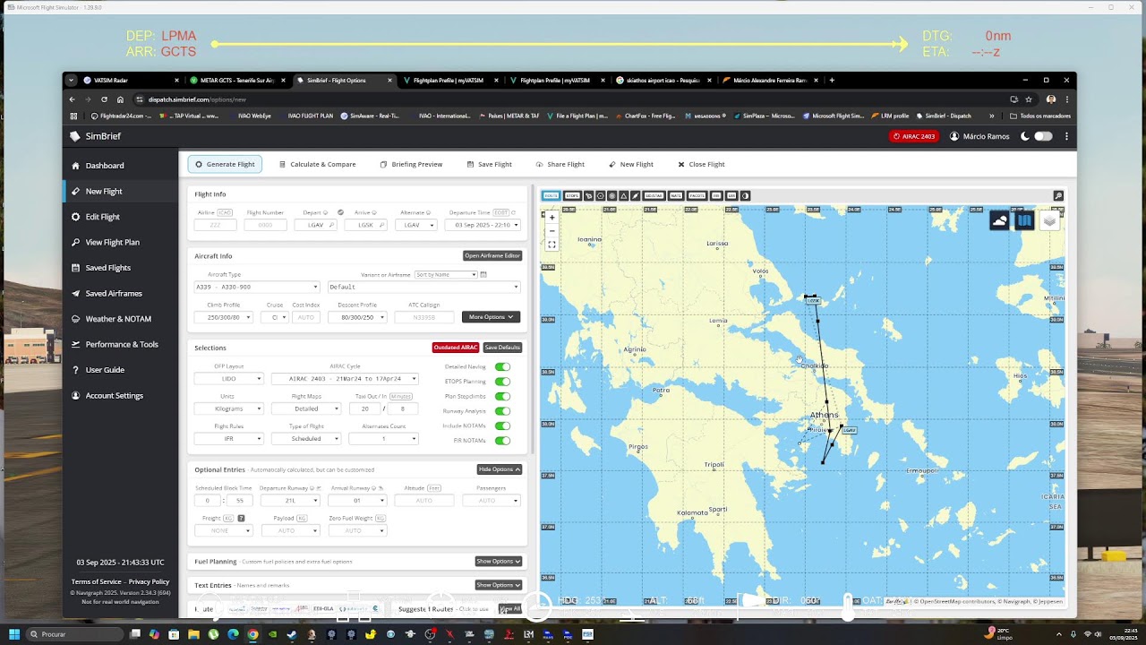Click Calculate & Compare
The image size is (1146, 645).
pyautogui.click(x=317, y=164)
